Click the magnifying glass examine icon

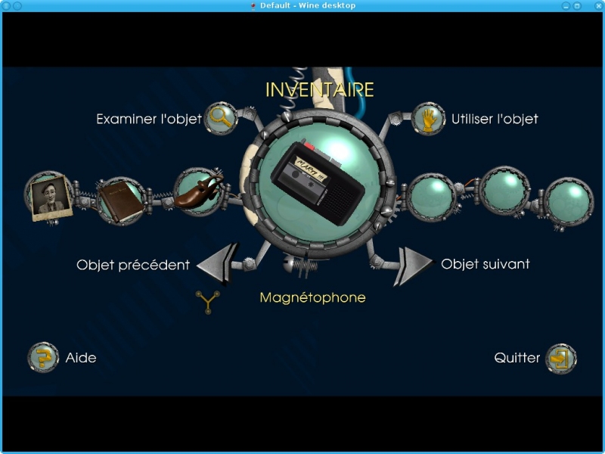pos(221,118)
